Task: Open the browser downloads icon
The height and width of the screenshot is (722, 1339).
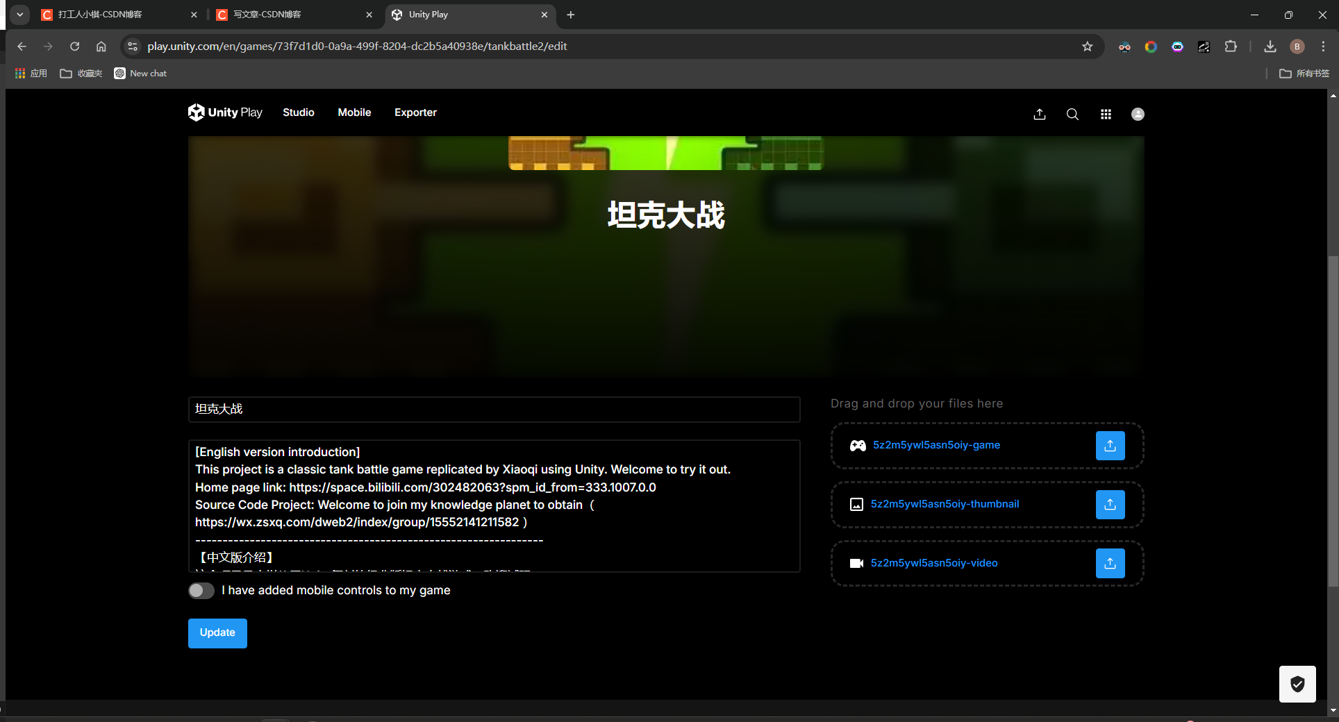Action: pyautogui.click(x=1270, y=47)
